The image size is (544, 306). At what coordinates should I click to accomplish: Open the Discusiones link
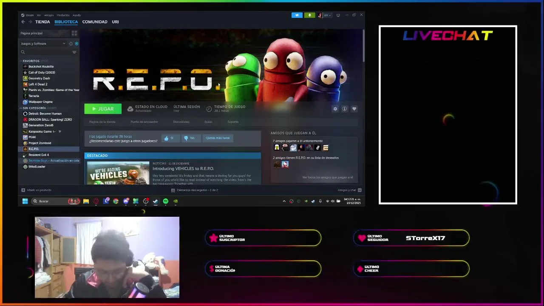tap(181, 122)
